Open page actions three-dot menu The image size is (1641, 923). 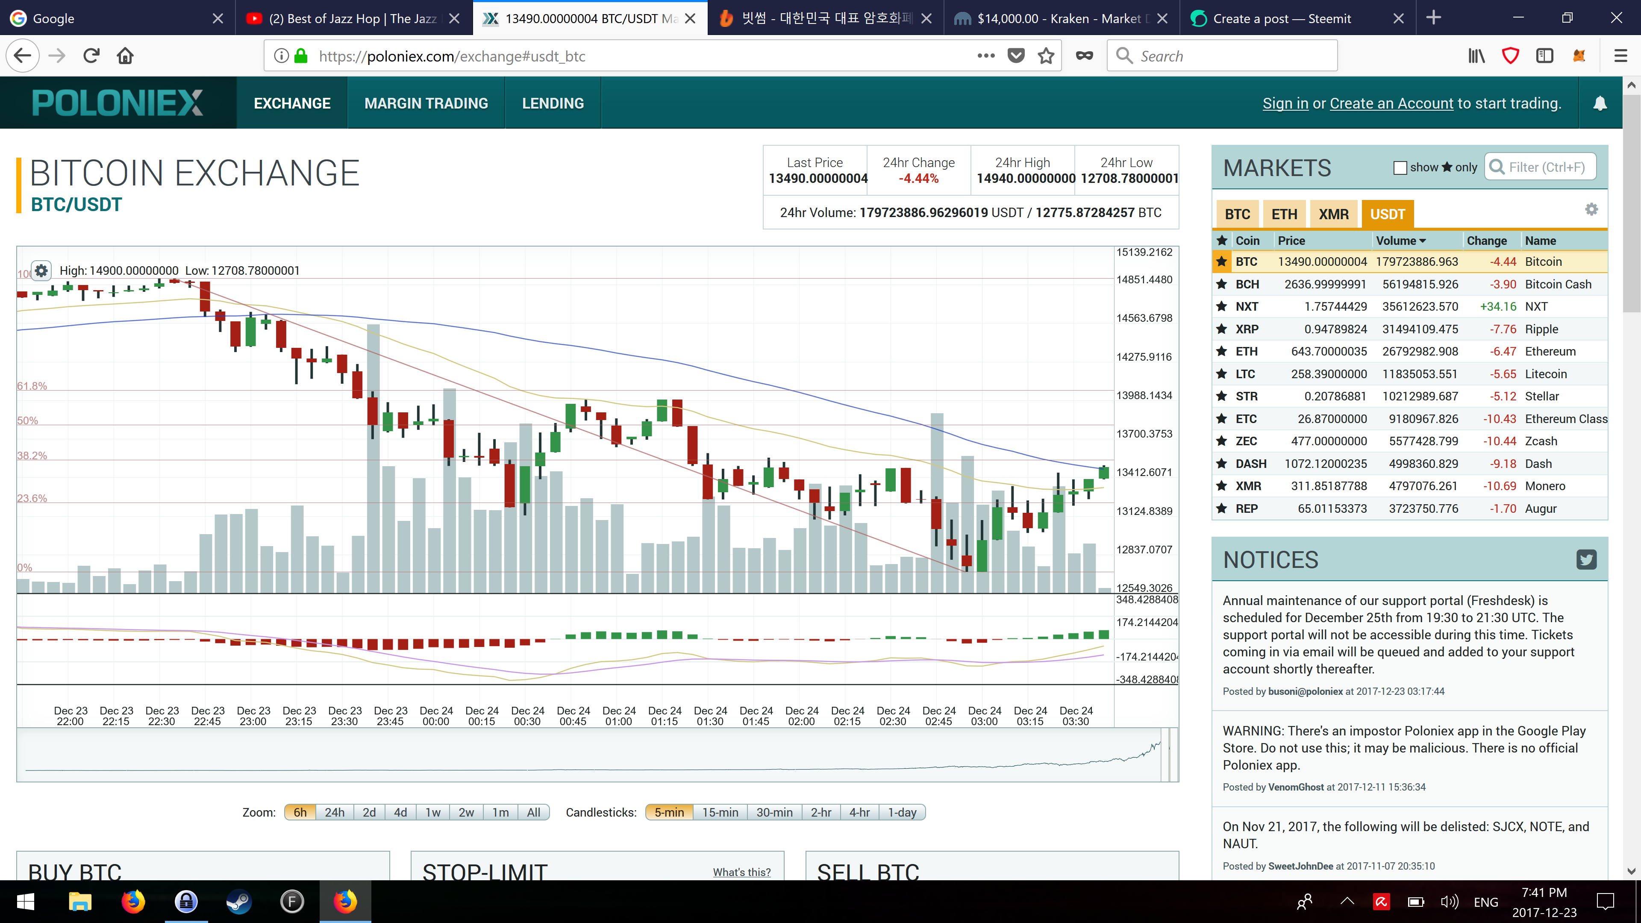[x=985, y=56]
